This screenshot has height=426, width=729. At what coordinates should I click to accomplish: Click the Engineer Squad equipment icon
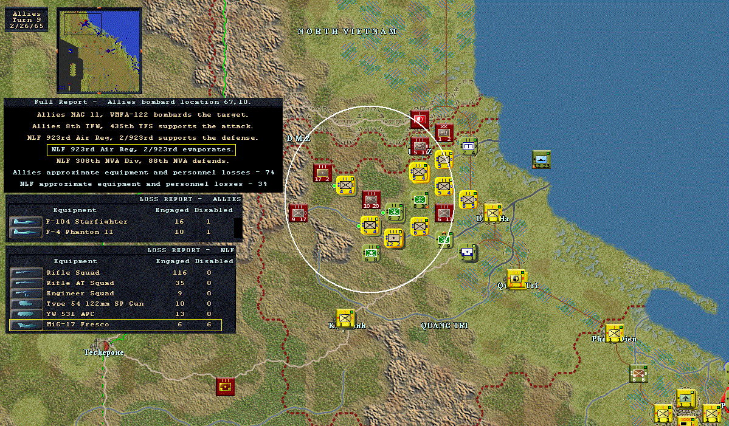tap(26, 293)
